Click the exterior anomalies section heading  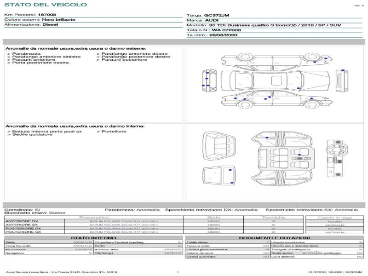click(76, 49)
